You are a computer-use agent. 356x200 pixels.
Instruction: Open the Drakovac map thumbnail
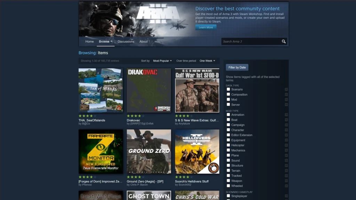[149, 90]
